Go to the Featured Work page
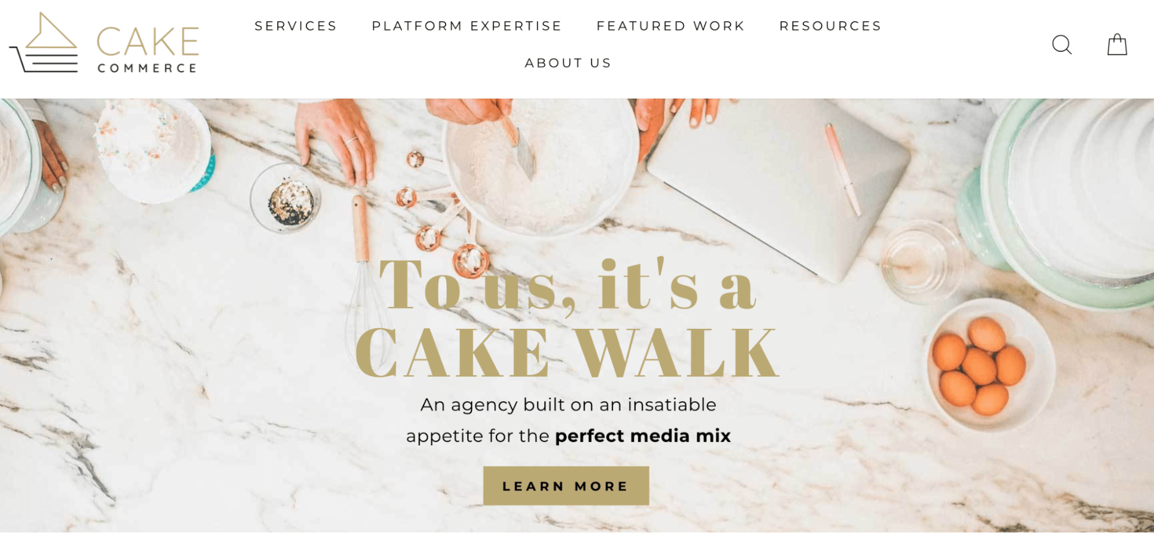Viewport: 1154px width, 533px height. [670, 26]
